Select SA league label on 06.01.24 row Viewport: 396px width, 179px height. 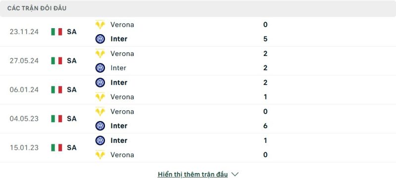[x=72, y=90]
